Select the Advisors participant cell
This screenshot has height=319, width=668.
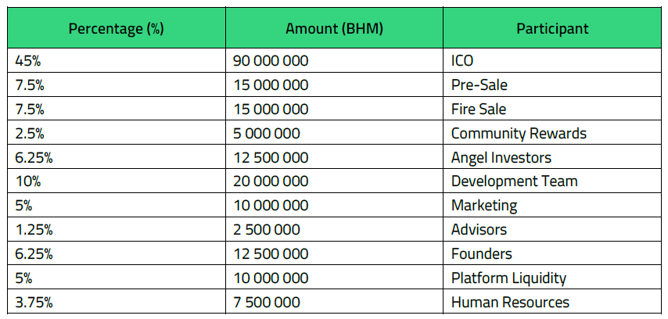tap(479, 230)
